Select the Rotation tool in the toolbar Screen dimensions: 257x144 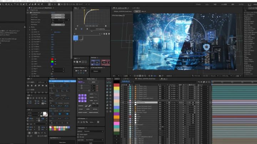15,4
